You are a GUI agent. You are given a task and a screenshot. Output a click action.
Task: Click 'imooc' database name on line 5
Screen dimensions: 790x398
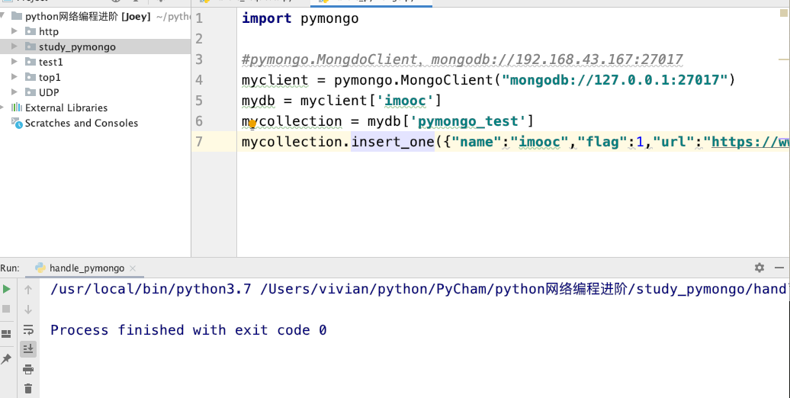coord(405,100)
